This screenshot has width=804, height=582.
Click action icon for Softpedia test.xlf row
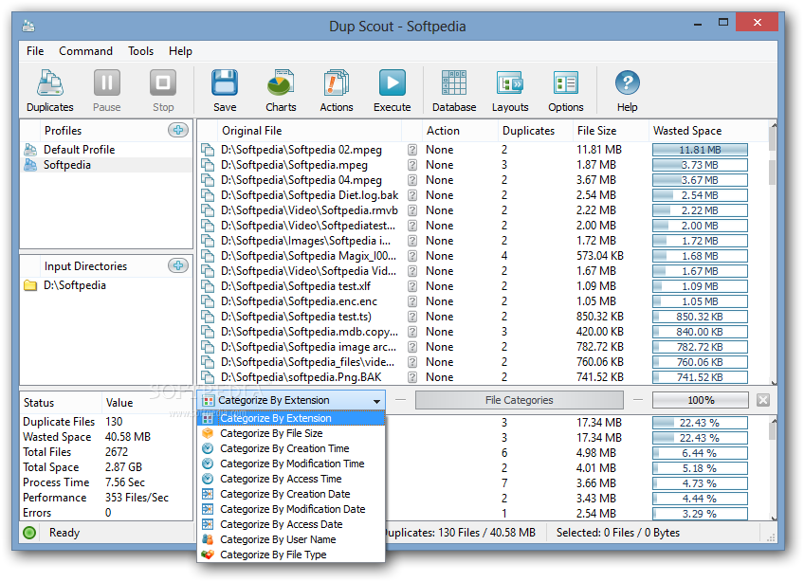[x=412, y=286]
